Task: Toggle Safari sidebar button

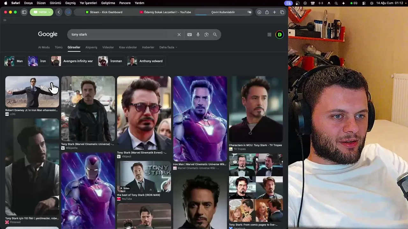Action: tap(24, 12)
